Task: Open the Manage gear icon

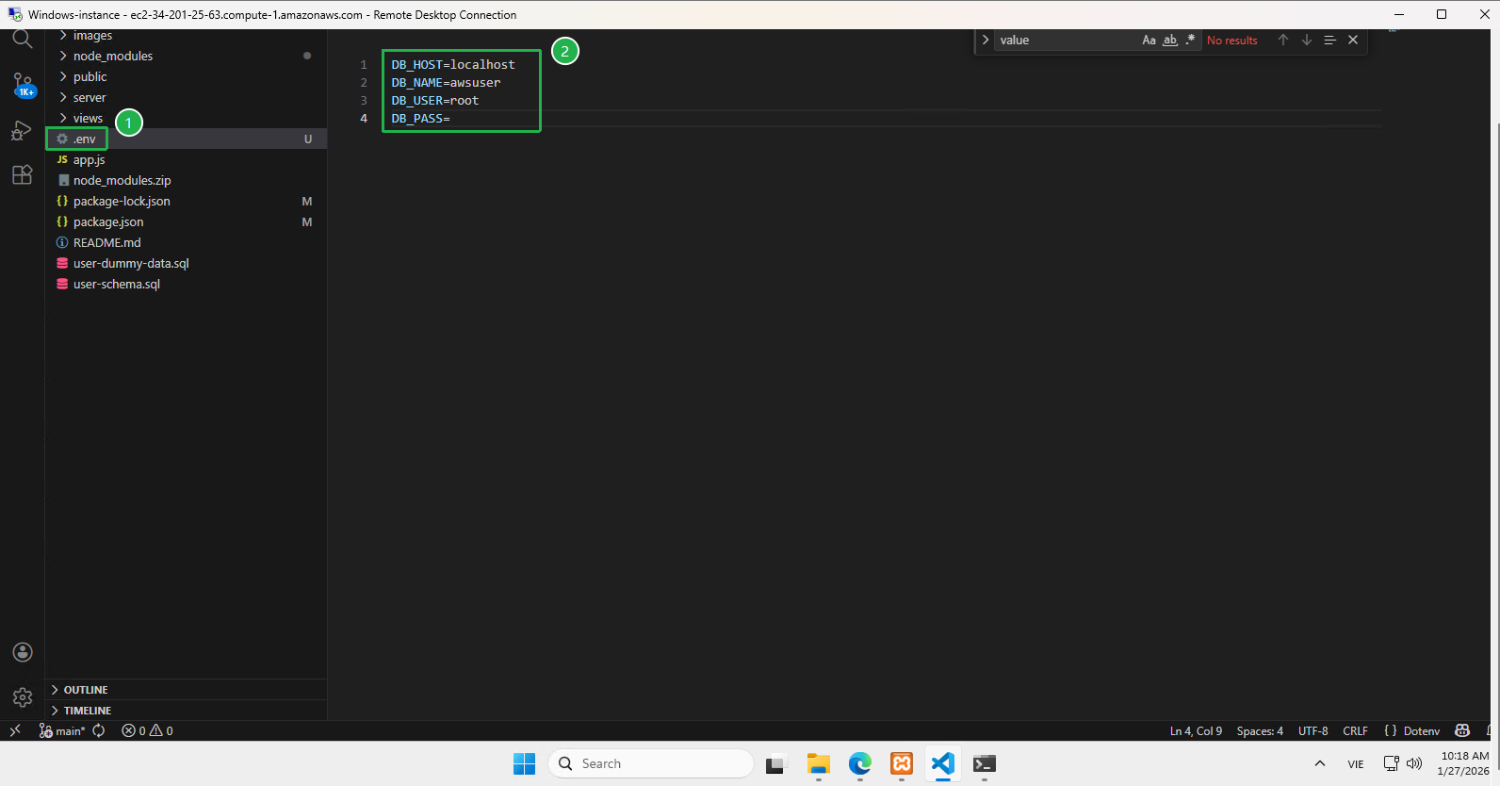Action: pos(23,697)
